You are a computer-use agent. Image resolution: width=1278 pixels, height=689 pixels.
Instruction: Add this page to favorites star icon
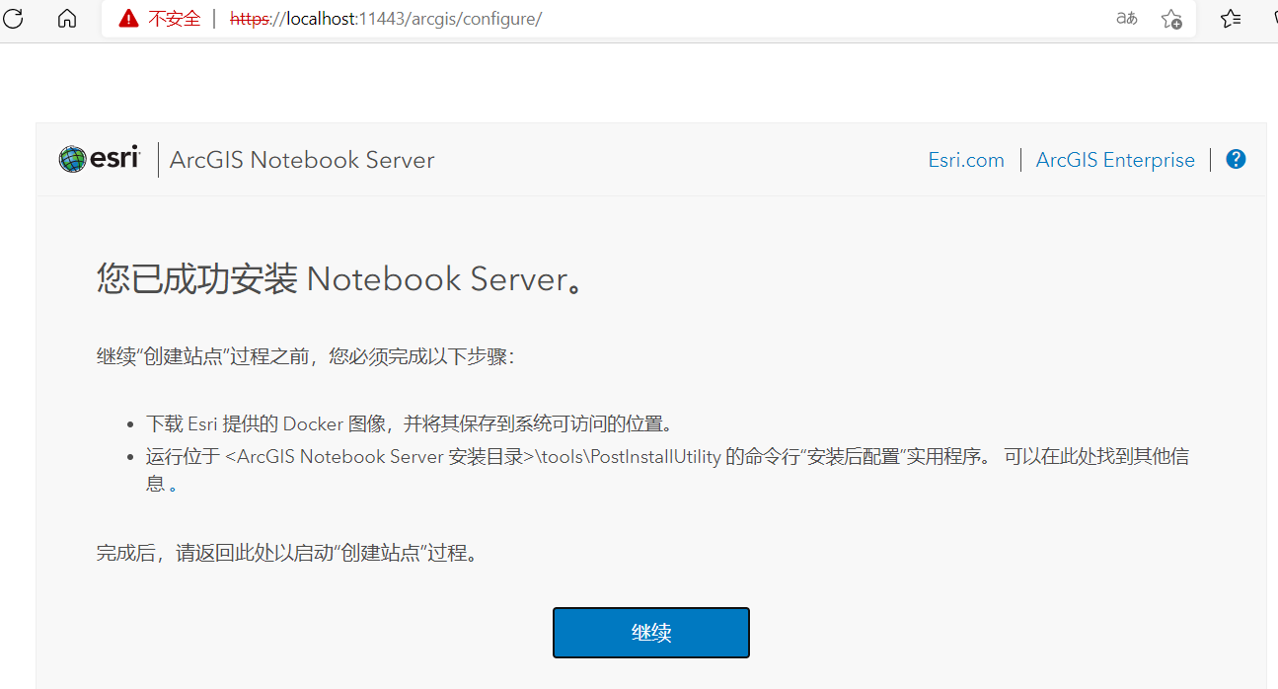pos(1171,19)
